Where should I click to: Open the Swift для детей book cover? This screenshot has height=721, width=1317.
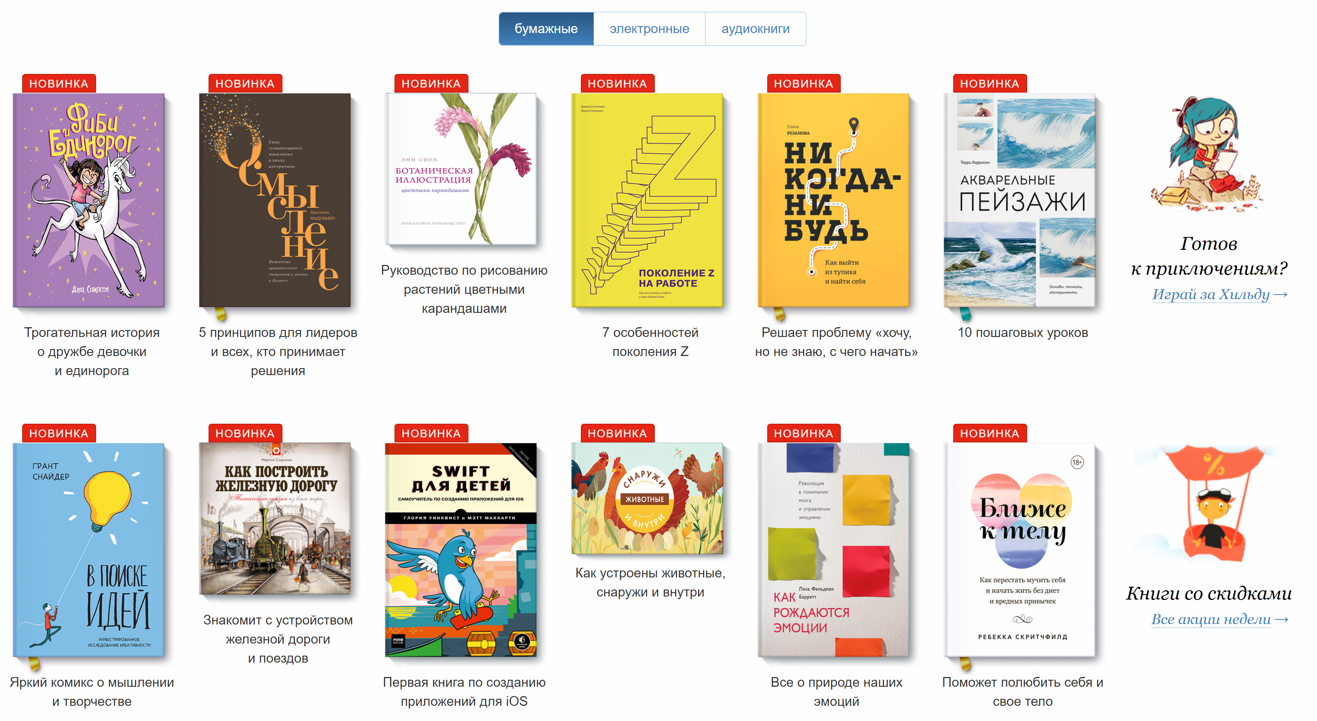[x=461, y=550]
